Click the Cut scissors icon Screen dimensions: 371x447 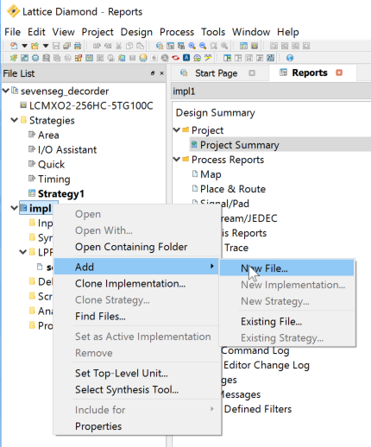pyautogui.click(x=118, y=46)
